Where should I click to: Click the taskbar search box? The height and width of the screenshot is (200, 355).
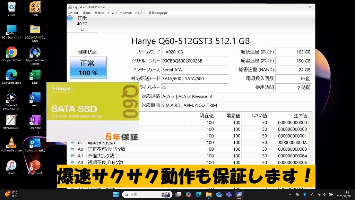coord(147,194)
